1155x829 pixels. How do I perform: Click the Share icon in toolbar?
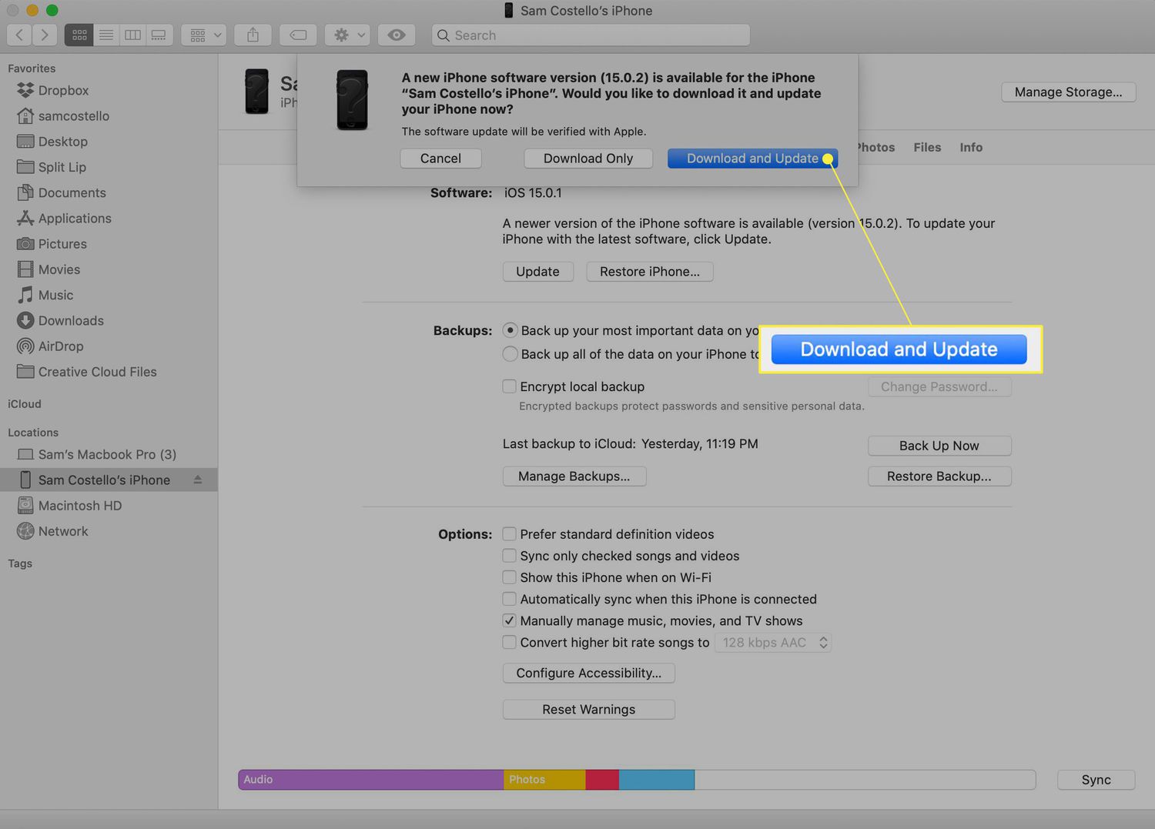[x=253, y=35]
